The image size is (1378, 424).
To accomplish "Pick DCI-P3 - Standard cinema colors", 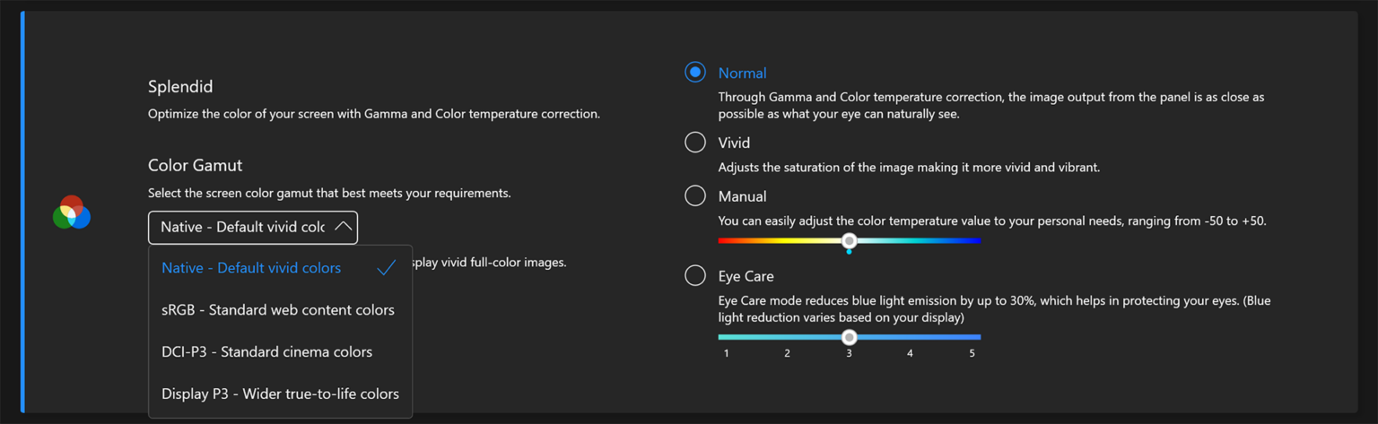I will coord(266,352).
